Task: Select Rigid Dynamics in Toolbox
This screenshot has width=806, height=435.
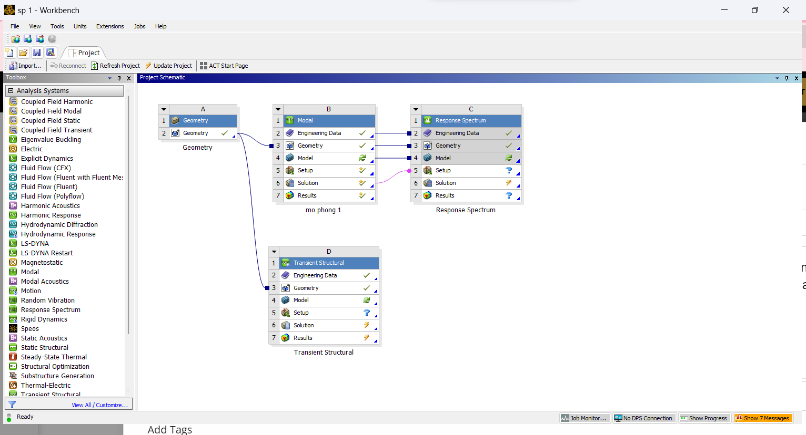Action: pyautogui.click(x=44, y=319)
